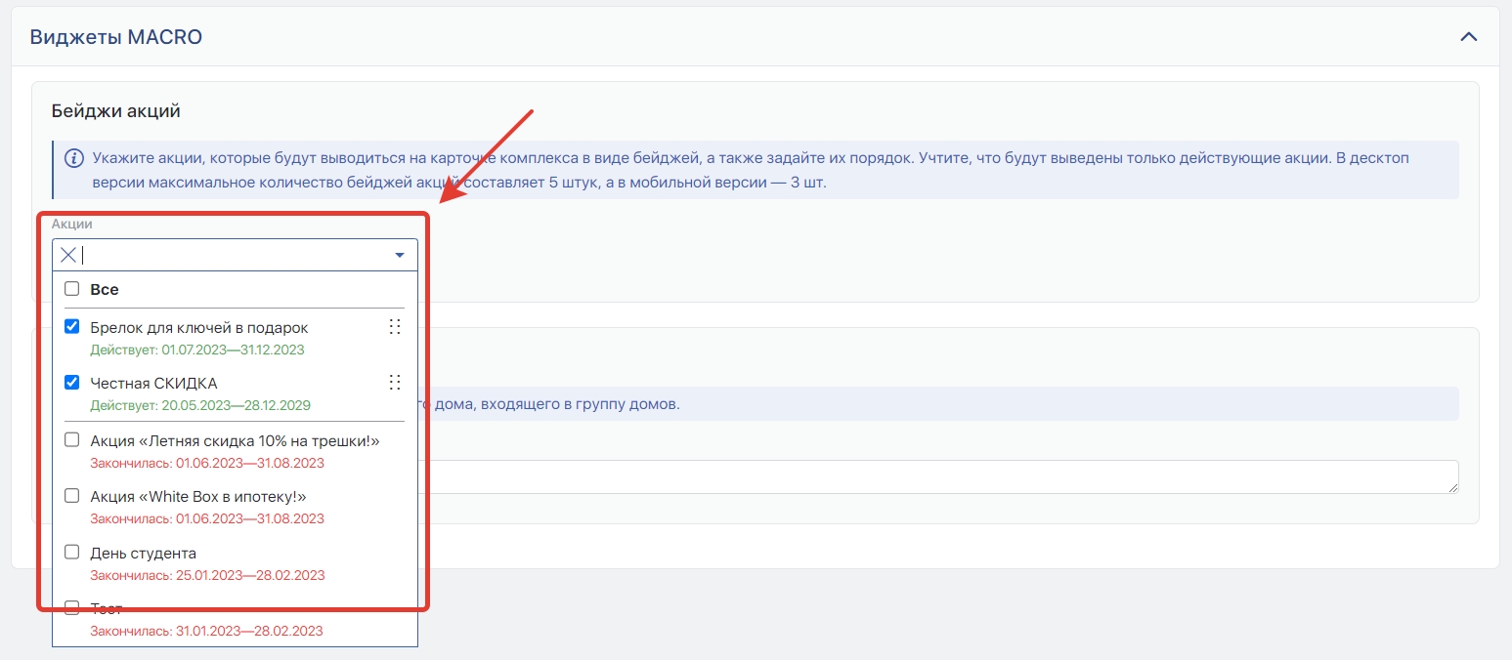Click the info icon in the blue notice
Image resolution: width=1512 pixels, height=660 pixels.
coord(73,158)
